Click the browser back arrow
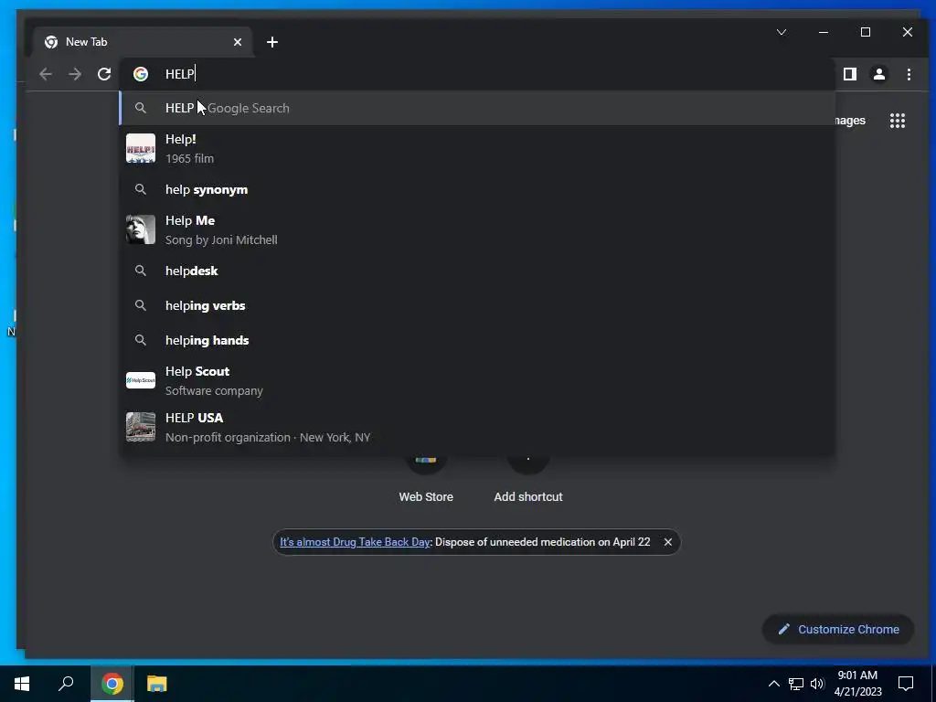 click(46, 74)
